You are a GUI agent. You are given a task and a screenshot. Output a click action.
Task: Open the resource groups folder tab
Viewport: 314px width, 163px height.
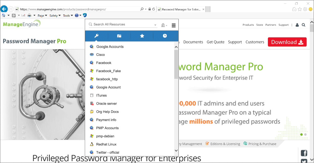point(119,36)
